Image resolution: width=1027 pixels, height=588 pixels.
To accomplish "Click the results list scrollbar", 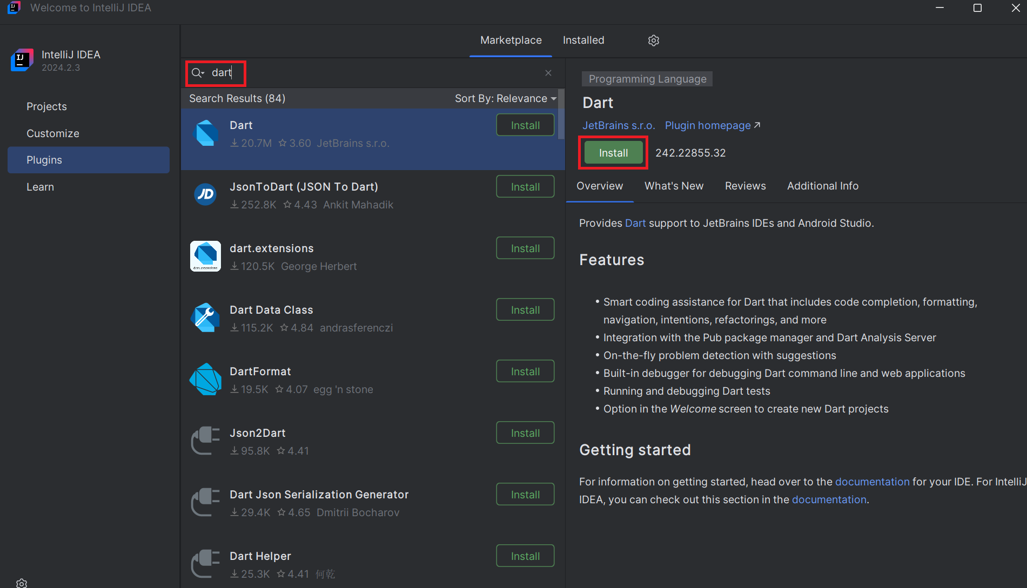I will click(x=561, y=114).
